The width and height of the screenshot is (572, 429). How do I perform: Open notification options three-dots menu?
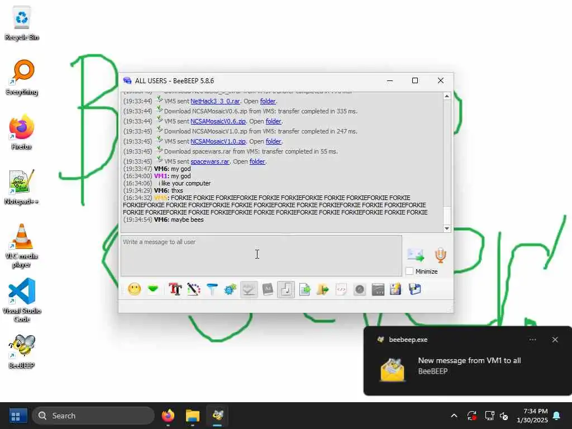pyautogui.click(x=532, y=340)
